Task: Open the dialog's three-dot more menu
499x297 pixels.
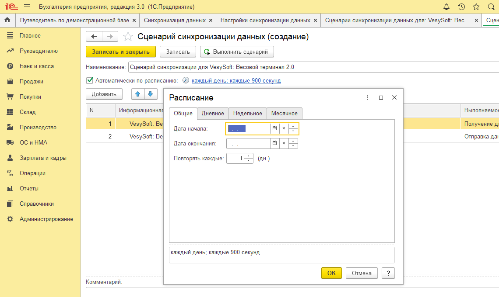Action: [367, 98]
